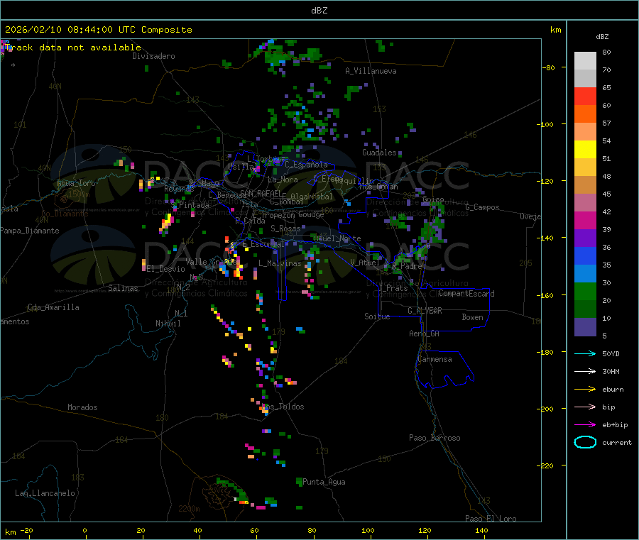Click the Agua_Toro map label
Image resolution: width=639 pixels, height=540 pixels.
(x=76, y=183)
